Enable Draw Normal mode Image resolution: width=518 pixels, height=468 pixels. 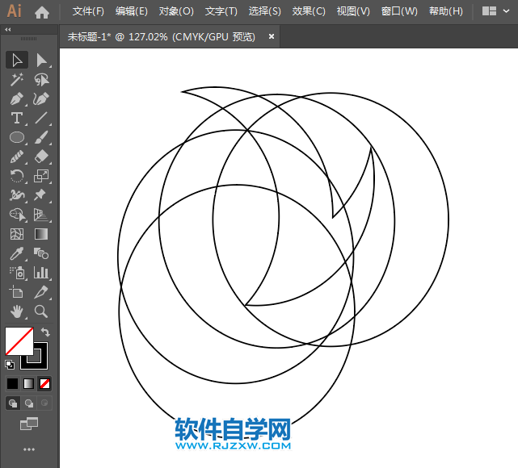[13, 403]
